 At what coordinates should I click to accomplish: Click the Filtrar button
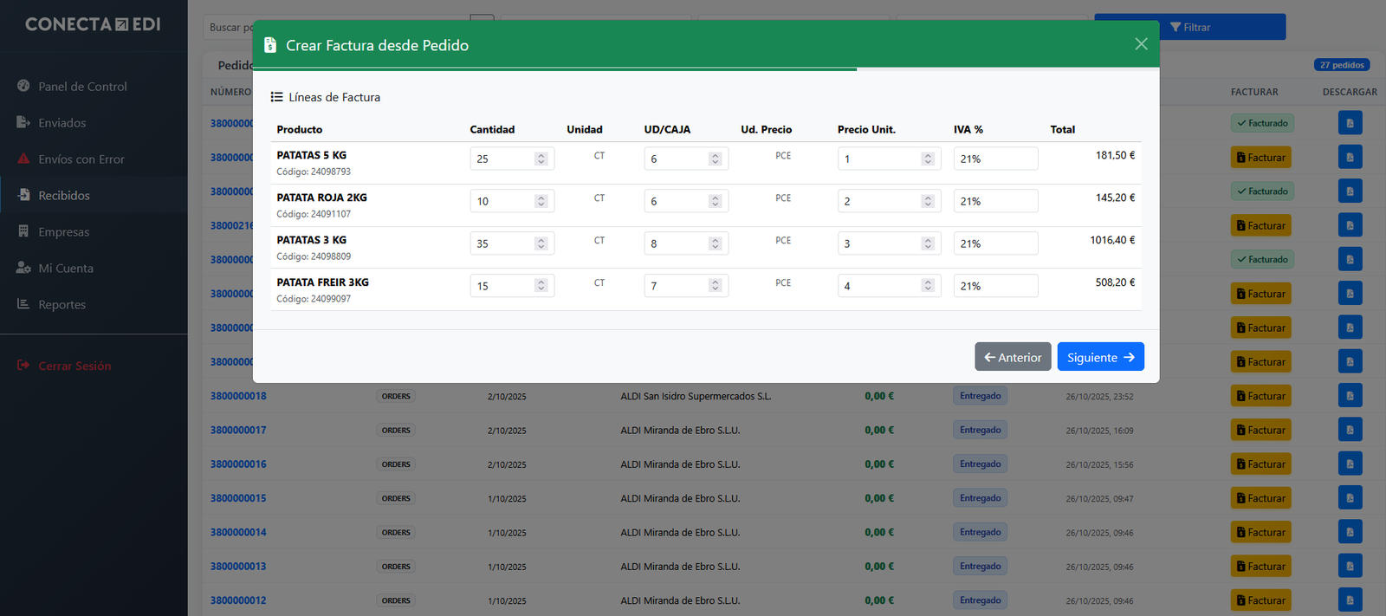coord(1189,27)
